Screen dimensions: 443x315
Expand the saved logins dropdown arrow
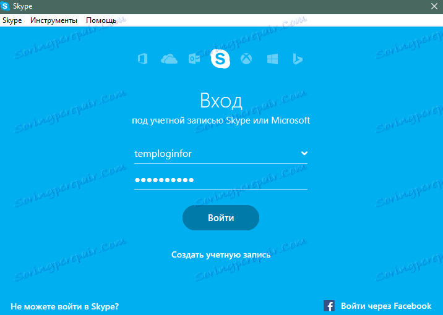[x=304, y=153]
